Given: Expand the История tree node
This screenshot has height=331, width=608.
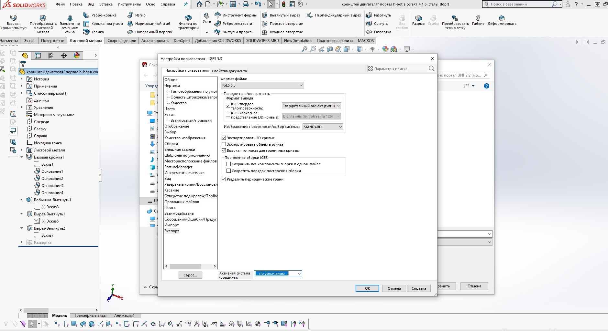Looking at the screenshot, I should [x=22, y=79].
